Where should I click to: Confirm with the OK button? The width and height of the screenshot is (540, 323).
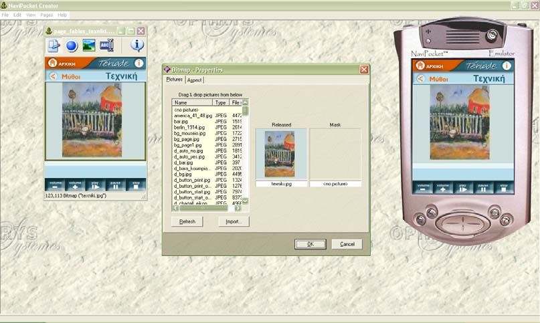click(x=310, y=244)
